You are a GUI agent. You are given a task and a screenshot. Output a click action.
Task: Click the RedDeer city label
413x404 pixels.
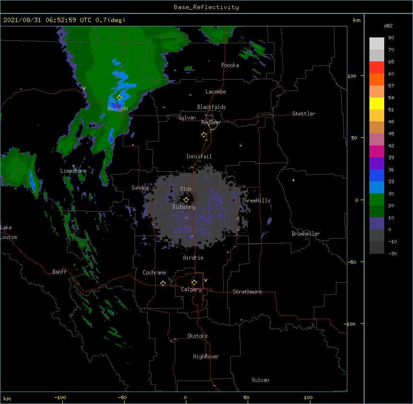[211, 122]
